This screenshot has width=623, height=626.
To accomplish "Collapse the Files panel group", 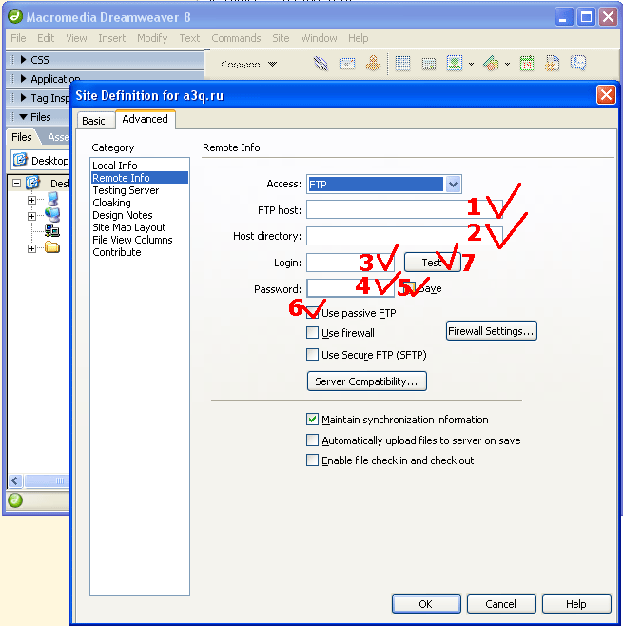I will (x=23, y=117).
